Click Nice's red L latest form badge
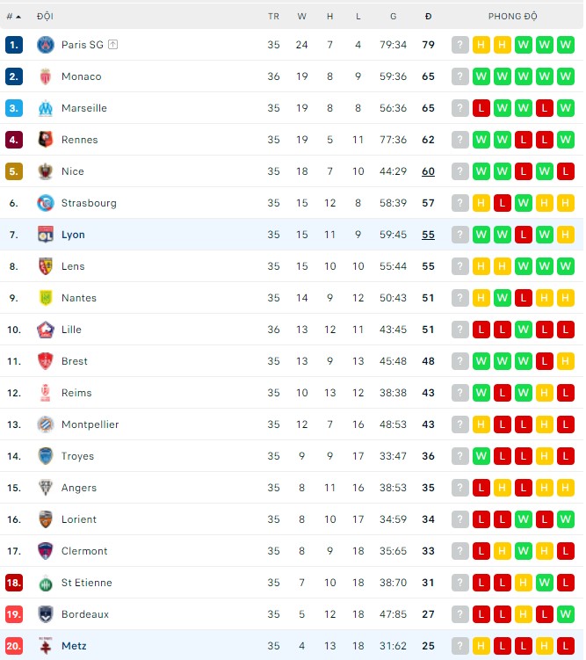 click(x=566, y=171)
